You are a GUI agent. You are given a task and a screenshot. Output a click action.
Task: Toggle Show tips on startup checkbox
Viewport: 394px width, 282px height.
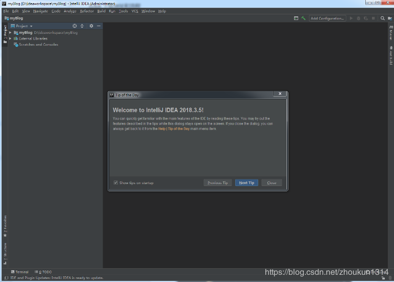coord(116,183)
